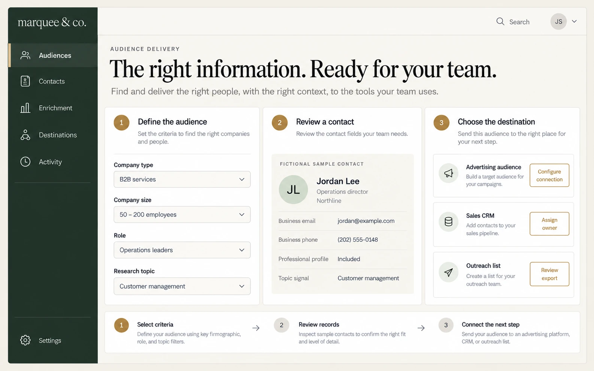Click the Activity clock icon

(x=25, y=162)
